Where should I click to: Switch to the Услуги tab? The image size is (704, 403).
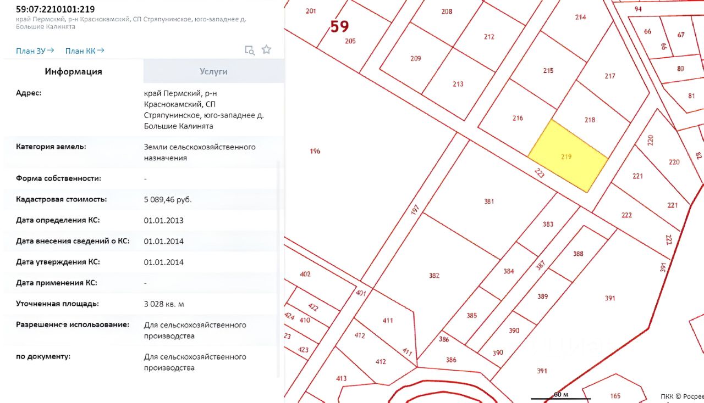click(213, 71)
